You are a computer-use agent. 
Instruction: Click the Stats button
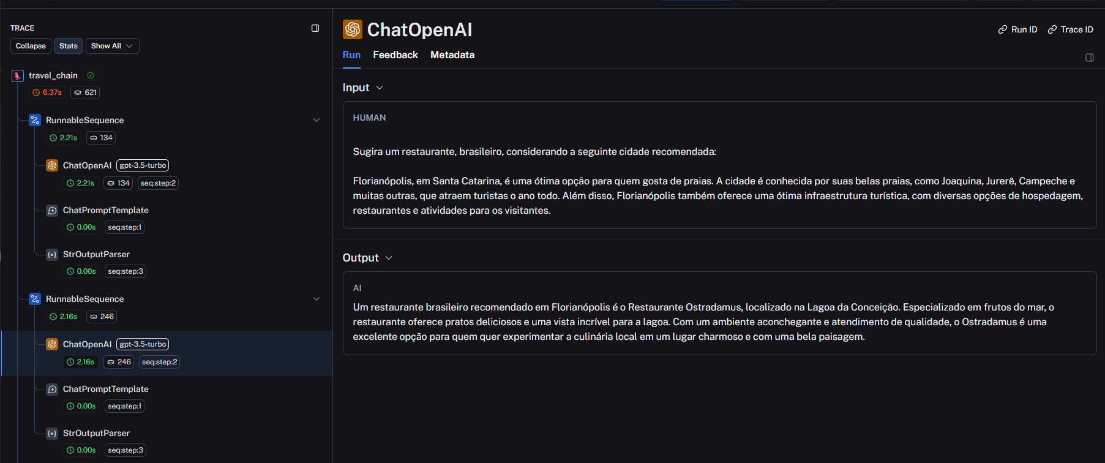69,46
